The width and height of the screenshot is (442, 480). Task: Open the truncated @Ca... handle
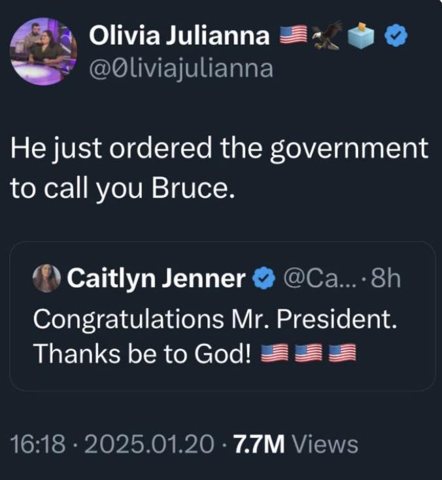click(x=318, y=279)
